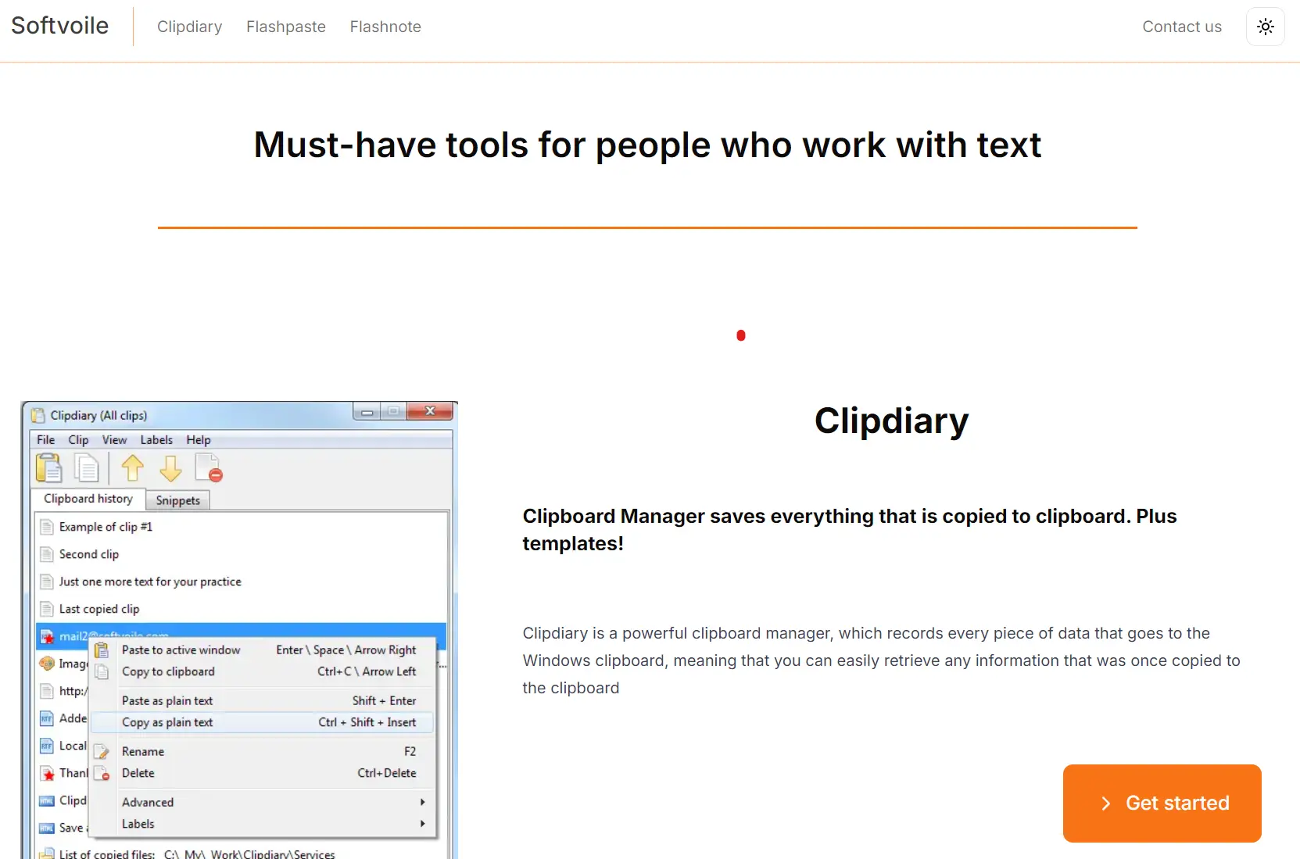Open the Clipdiary nav link
Screen dimensions: 1300x859
[x=190, y=27]
